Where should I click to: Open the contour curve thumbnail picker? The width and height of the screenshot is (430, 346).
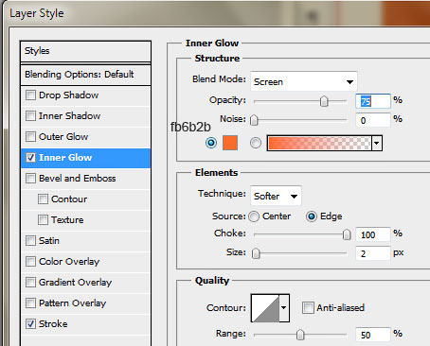[265, 308]
